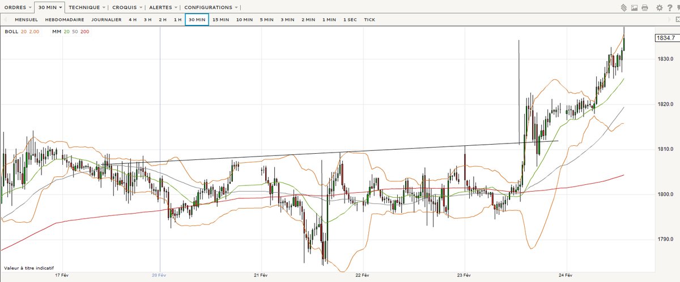Viewport: 680px width, 282px height.
Task: Click the 24 Fév date label
Action: [x=566, y=276]
